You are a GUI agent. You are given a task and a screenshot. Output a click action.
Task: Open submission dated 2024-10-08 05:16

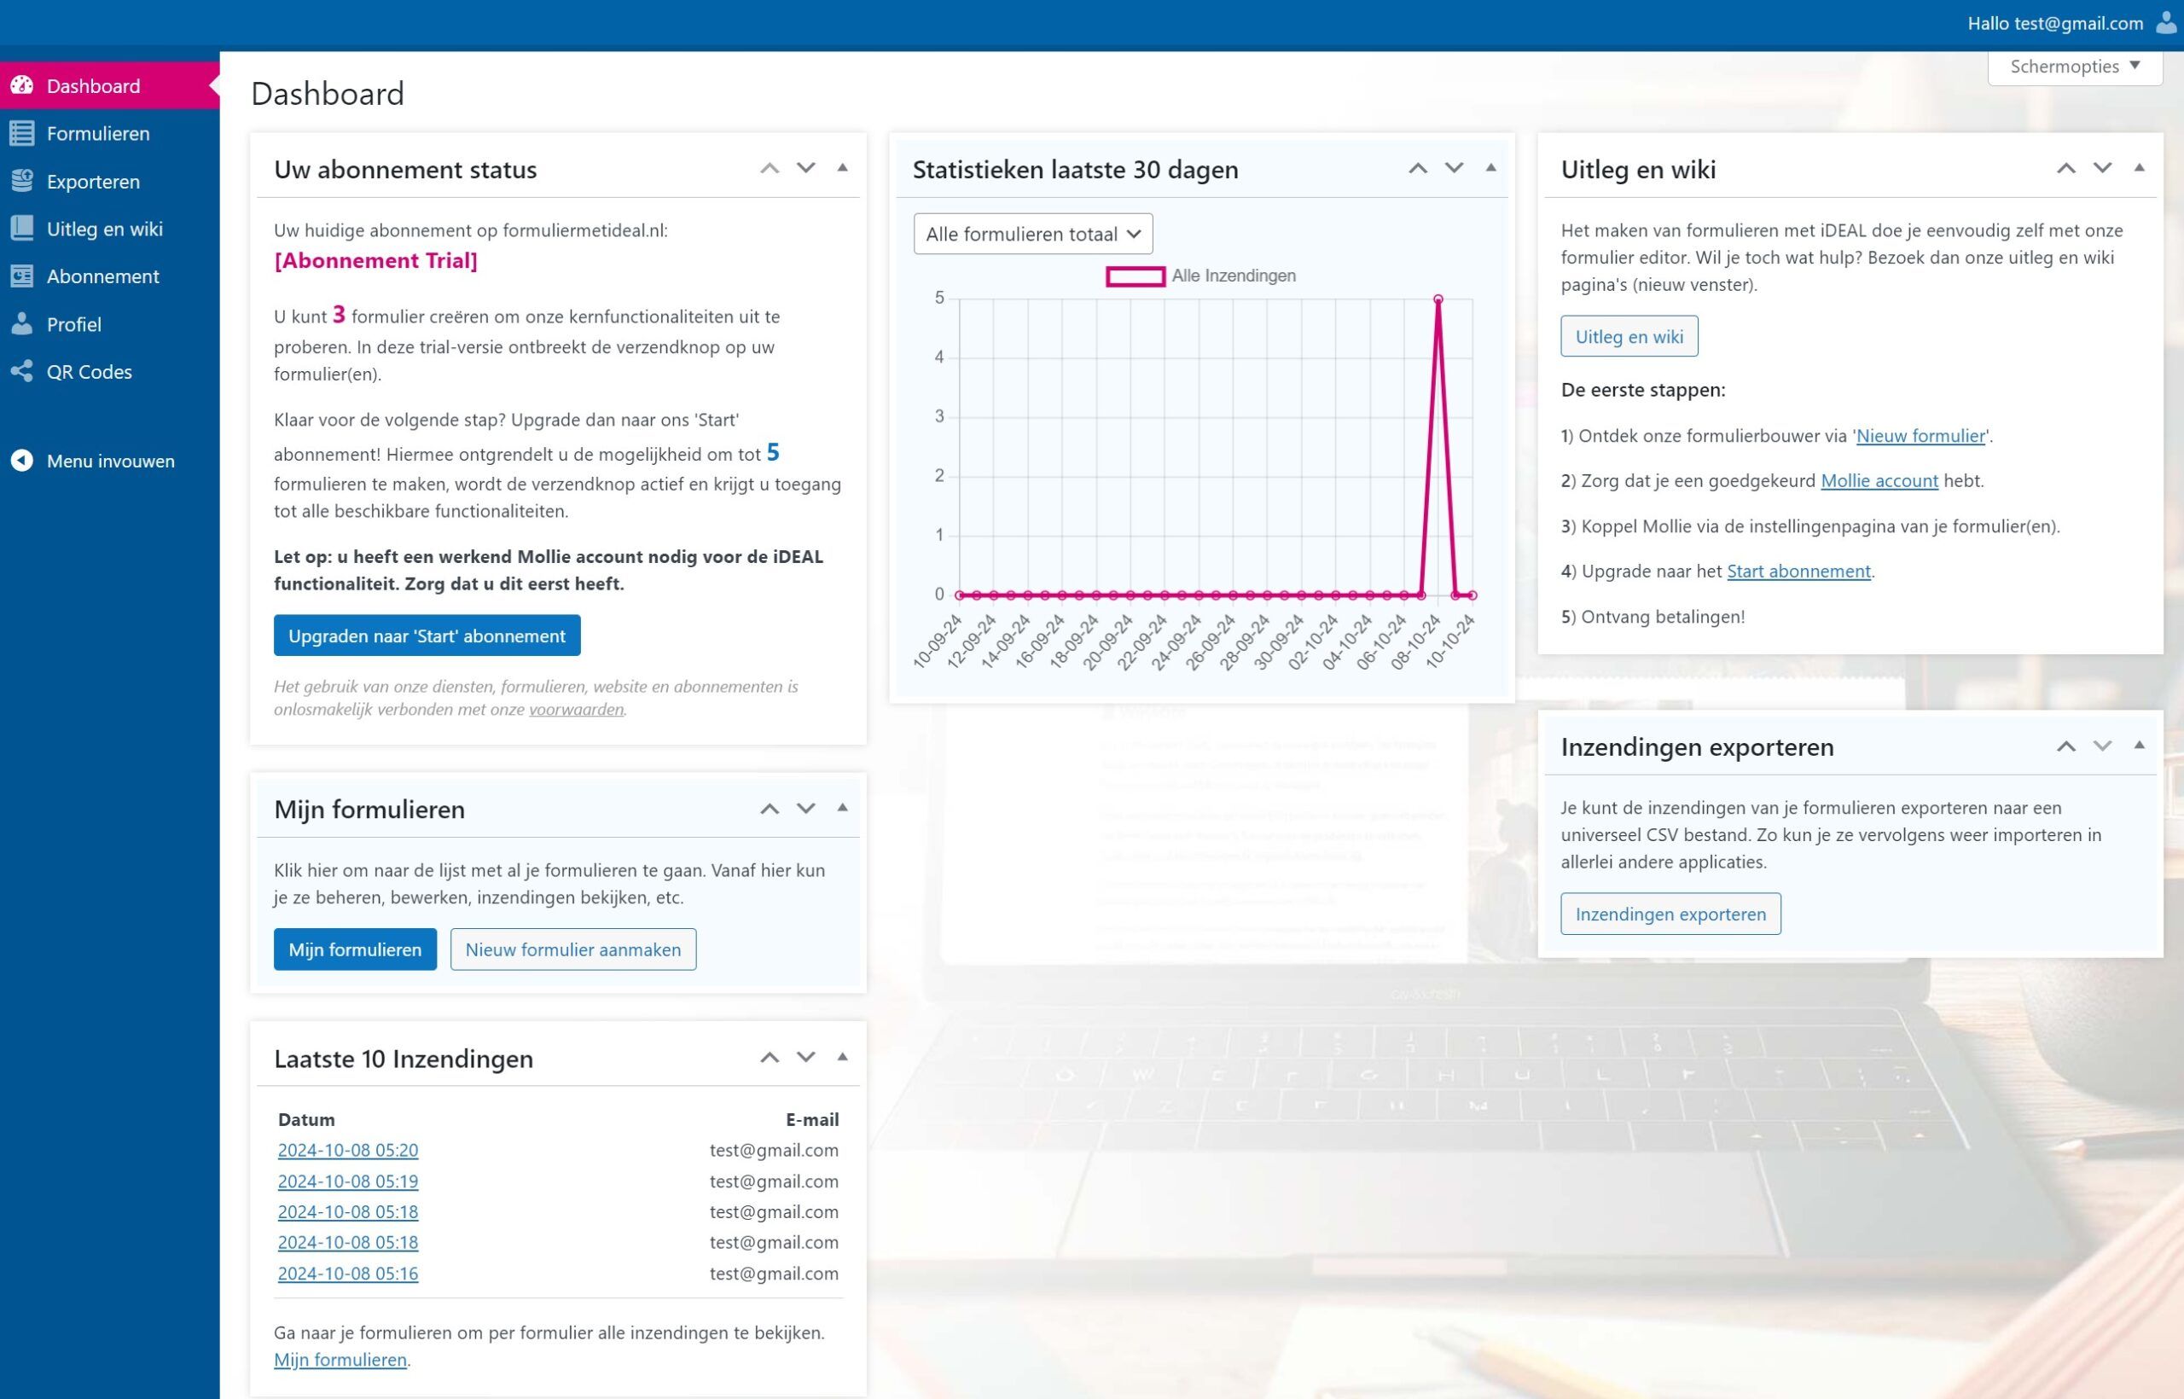click(x=348, y=1273)
